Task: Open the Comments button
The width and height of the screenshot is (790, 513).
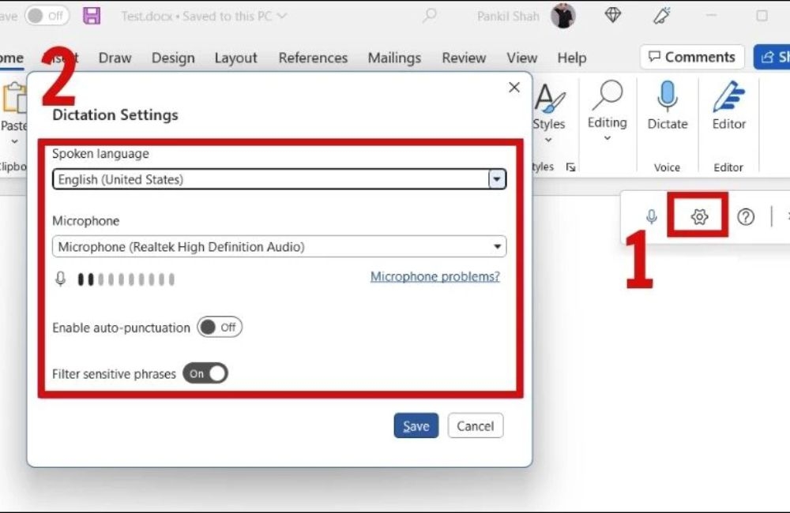Action: tap(692, 57)
